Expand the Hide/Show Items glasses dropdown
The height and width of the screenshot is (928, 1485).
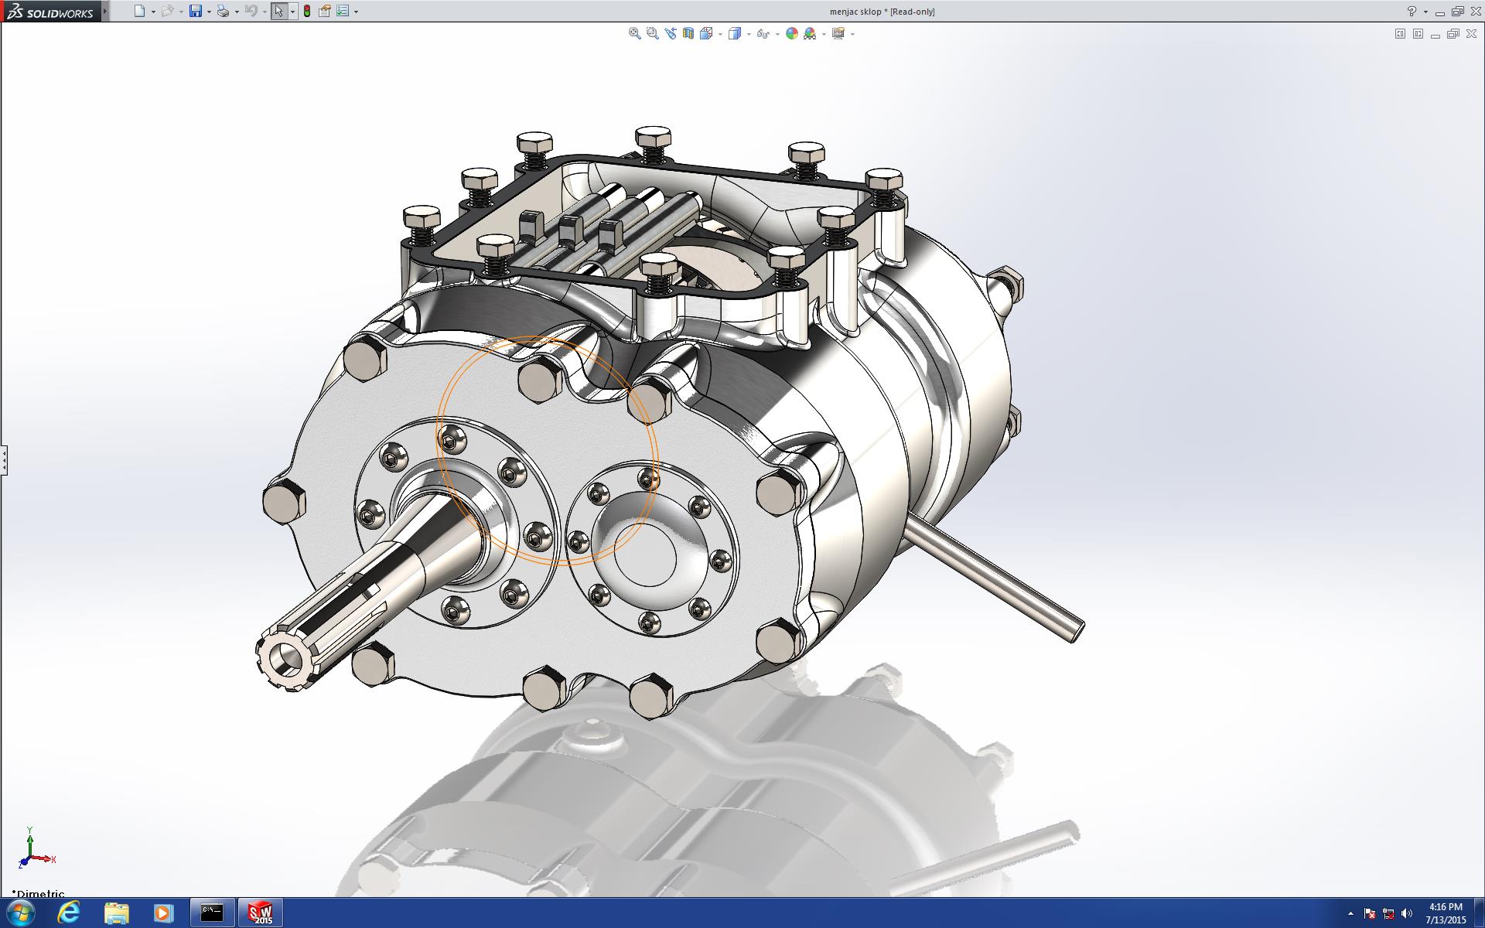coord(777,34)
